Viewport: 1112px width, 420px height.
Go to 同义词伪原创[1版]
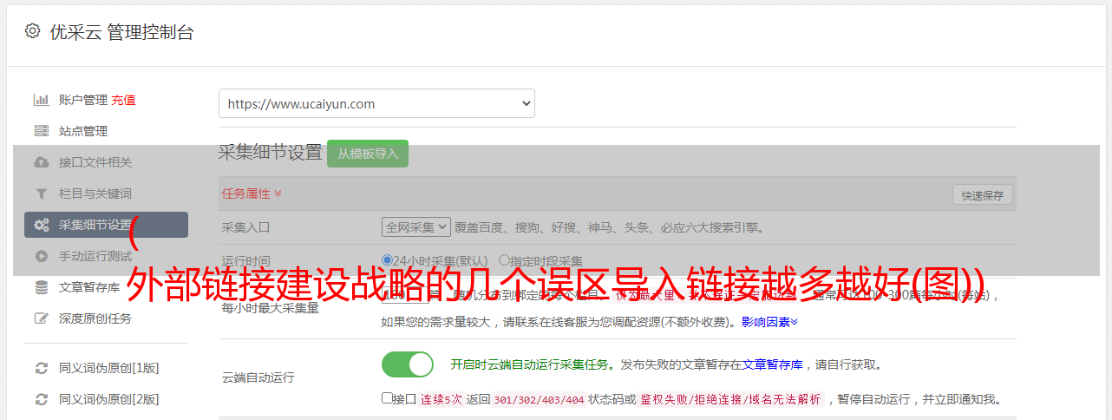[109, 368]
